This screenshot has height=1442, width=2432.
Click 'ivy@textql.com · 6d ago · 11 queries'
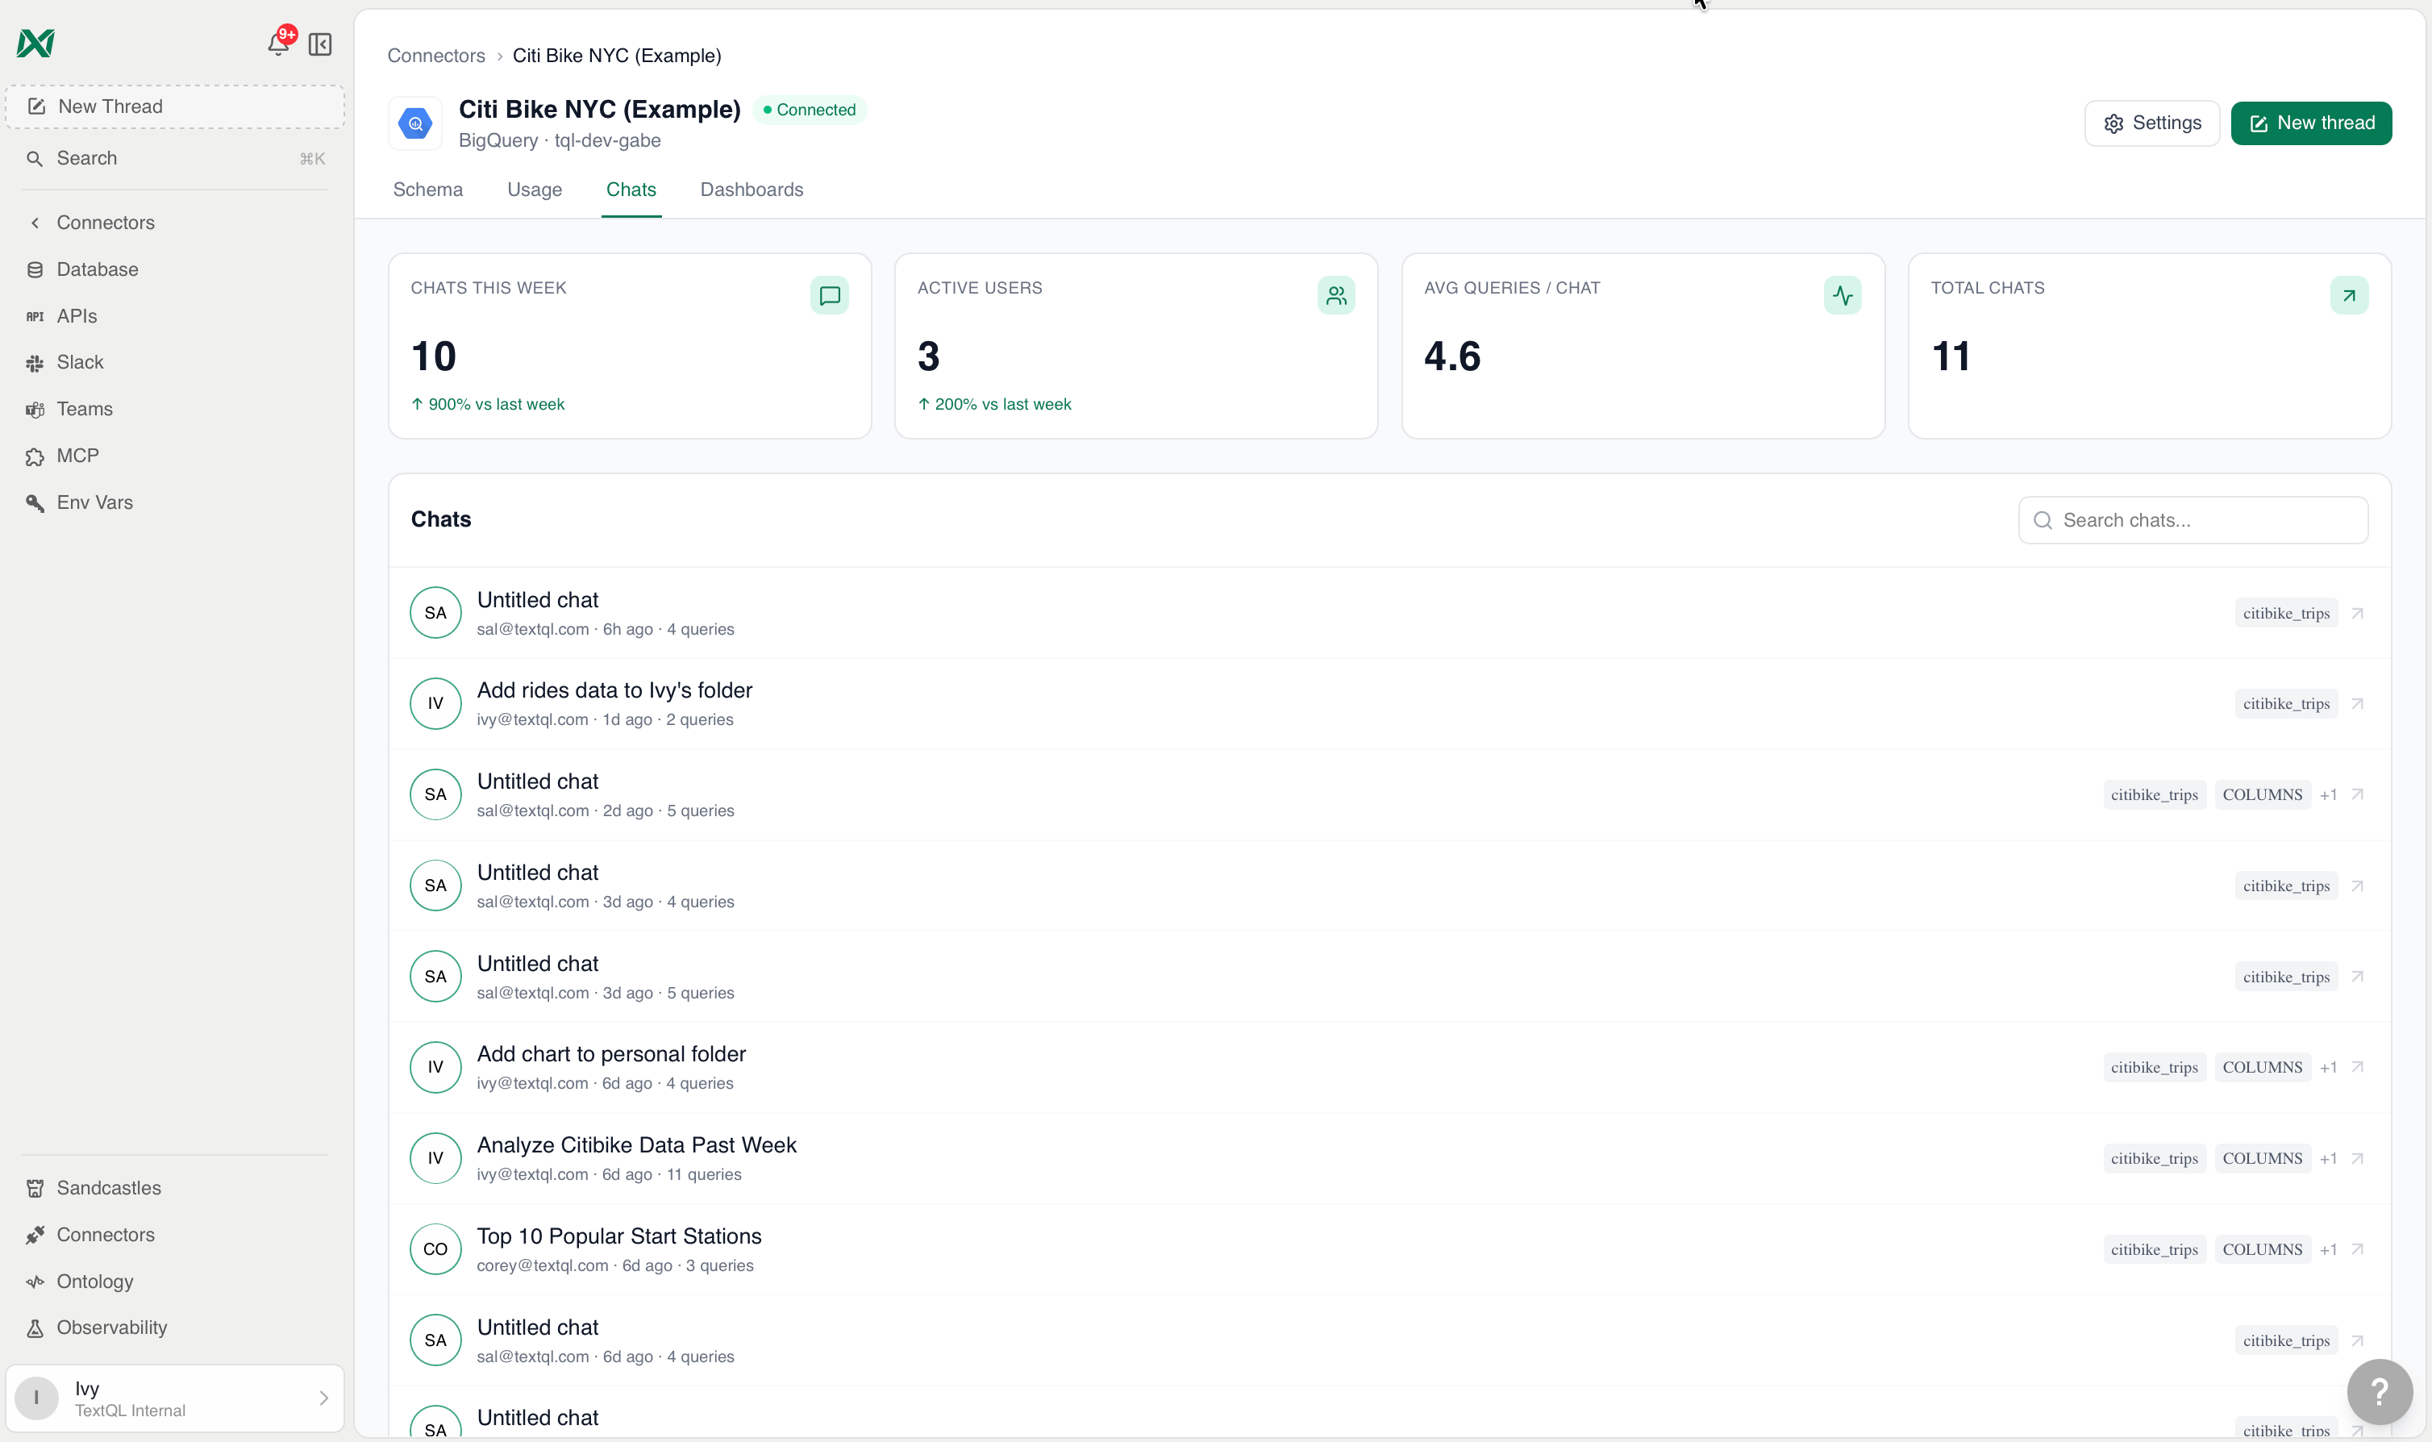tap(609, 1175)
